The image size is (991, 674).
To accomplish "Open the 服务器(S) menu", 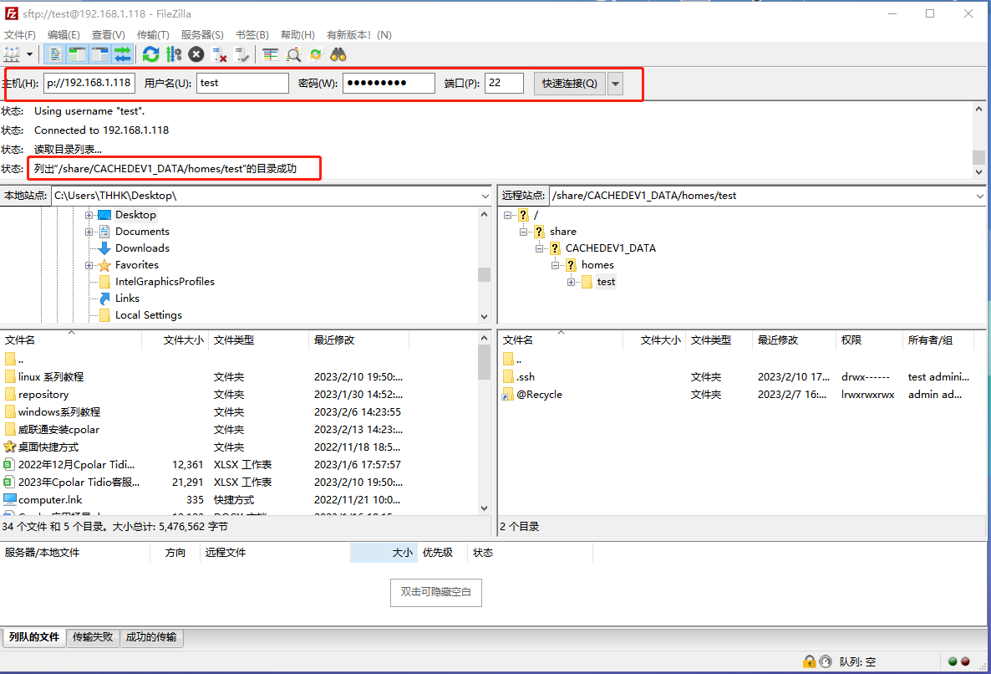I will [x=202, y=35].
